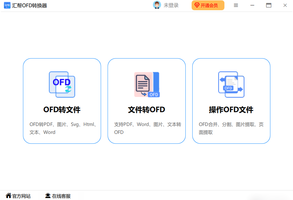Click the house icon beside 官方网站
This screenshot has width=293, height=200.
[x=9, y=196]
